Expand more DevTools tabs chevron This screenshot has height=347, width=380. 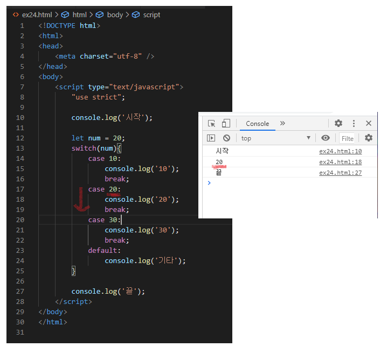pyautogui.click(x=282, y=123)
